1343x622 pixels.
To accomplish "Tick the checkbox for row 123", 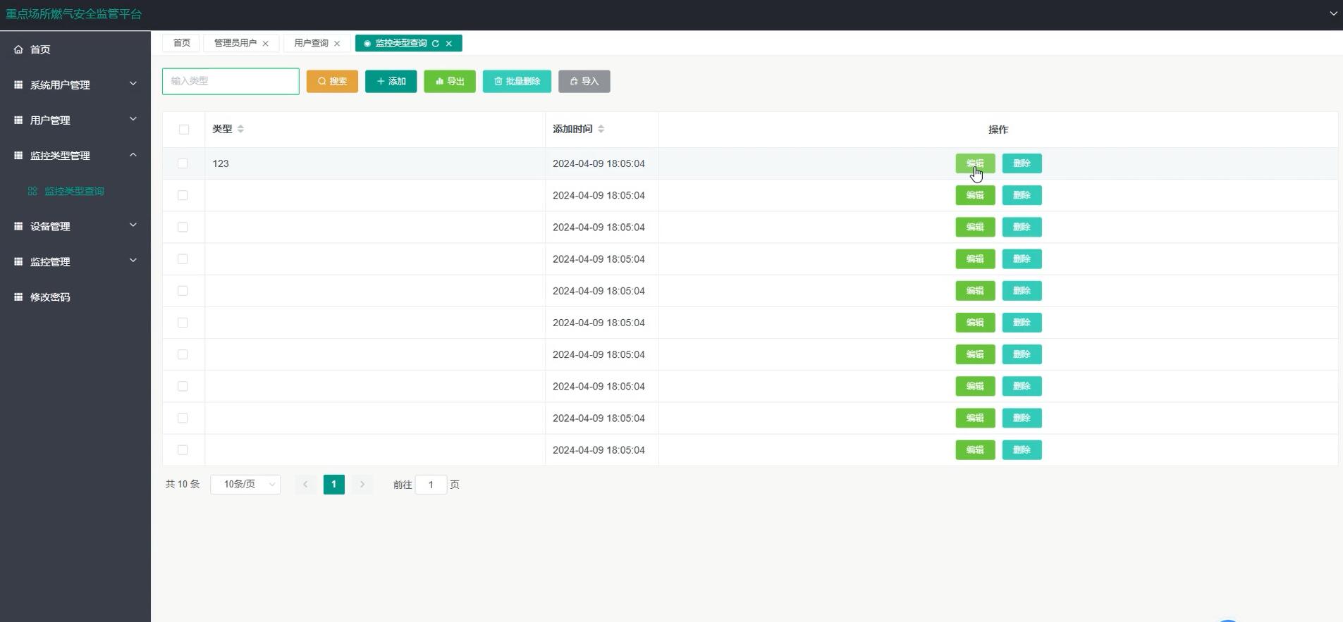I will click(x=183, y=163).
